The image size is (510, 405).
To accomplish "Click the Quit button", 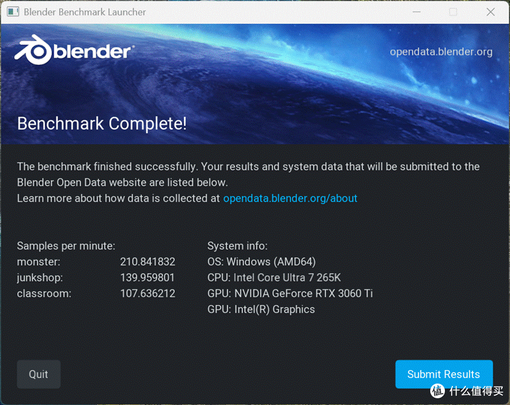I will 39,374.
